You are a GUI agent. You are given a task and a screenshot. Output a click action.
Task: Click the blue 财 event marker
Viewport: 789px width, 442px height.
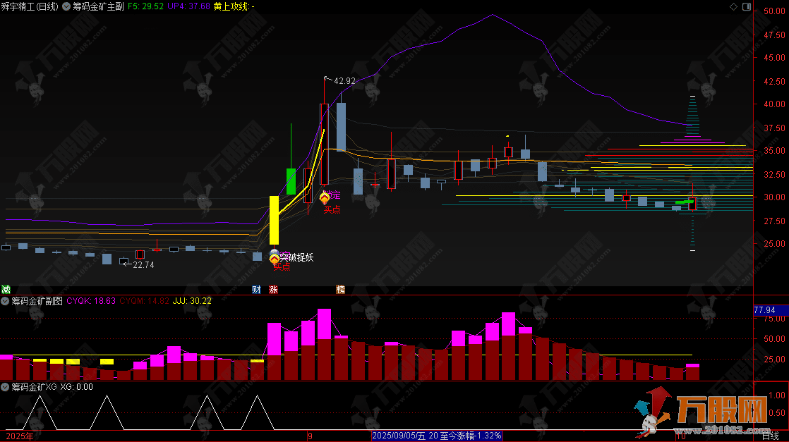[256, 289]
